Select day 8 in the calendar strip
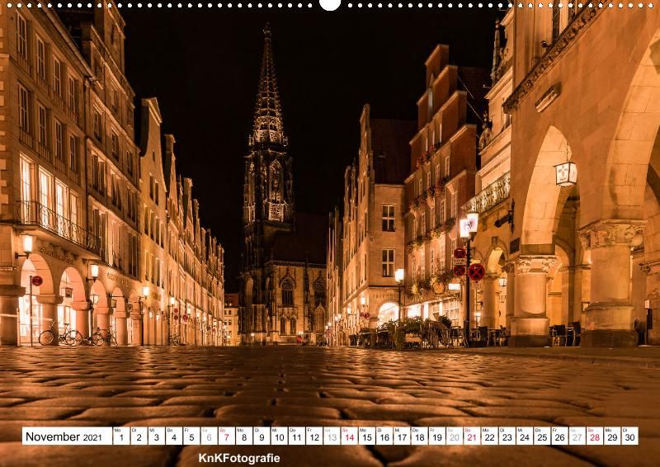The width and height of the screenshot is (660, 467). 244,436
